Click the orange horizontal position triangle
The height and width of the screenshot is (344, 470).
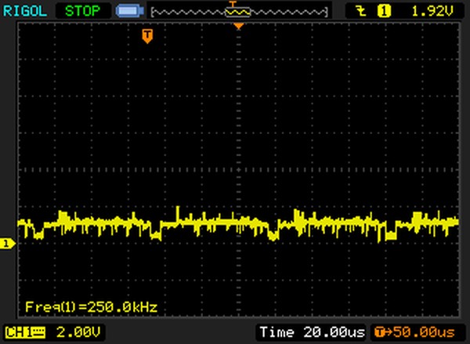[x=239, y=27]
